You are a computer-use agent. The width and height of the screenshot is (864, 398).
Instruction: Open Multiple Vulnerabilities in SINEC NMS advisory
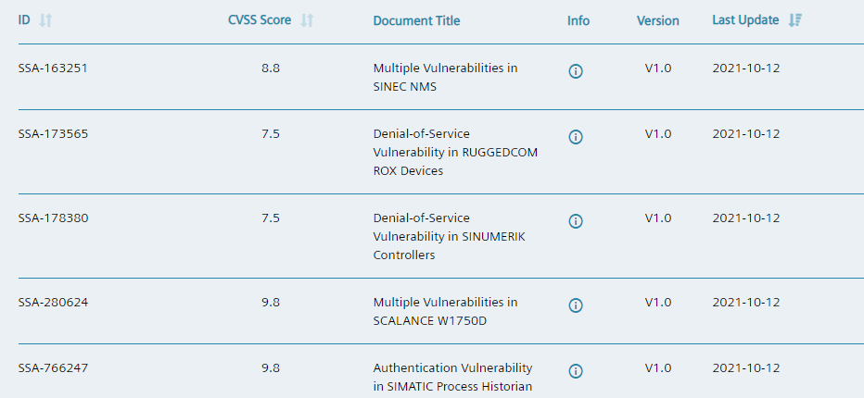tap(445, 77)
